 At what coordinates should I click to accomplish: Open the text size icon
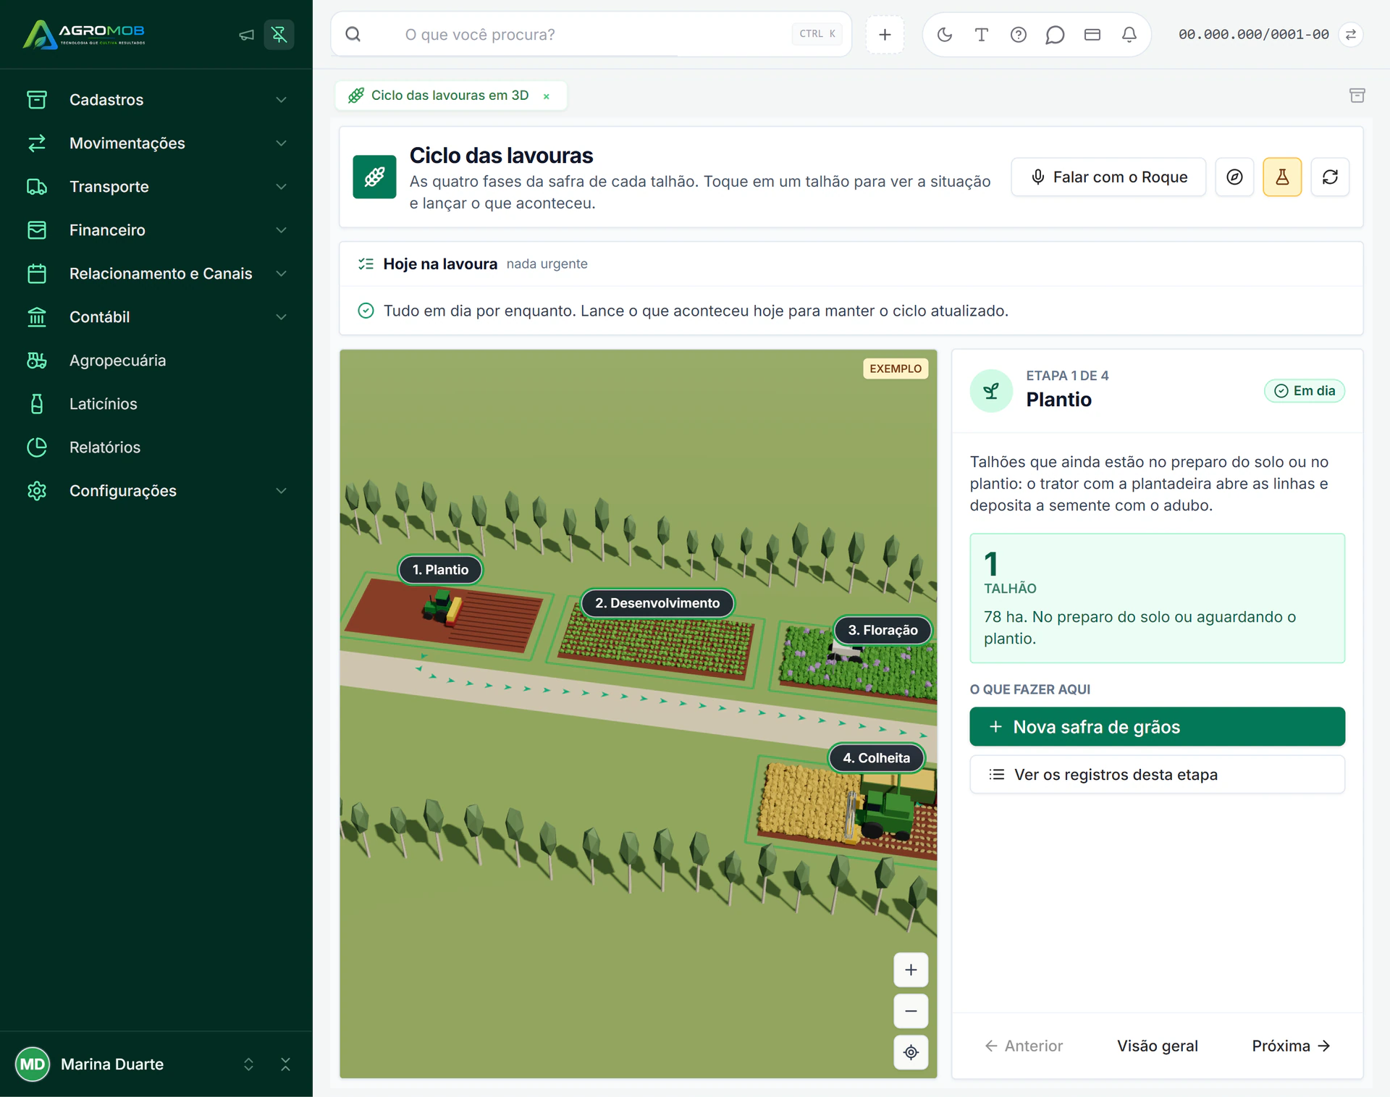click(982, 34)
